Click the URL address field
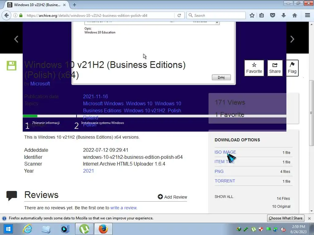Screen dimensions: 314x235 pos(100,15)
